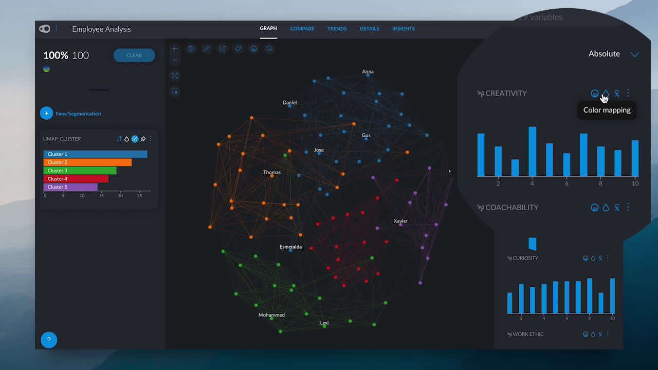Click New Segmentation
The image size is (658, 370).
coord(70,113)
